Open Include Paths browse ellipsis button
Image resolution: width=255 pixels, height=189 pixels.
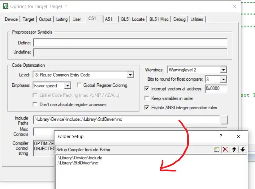click(x=225, y=120)
